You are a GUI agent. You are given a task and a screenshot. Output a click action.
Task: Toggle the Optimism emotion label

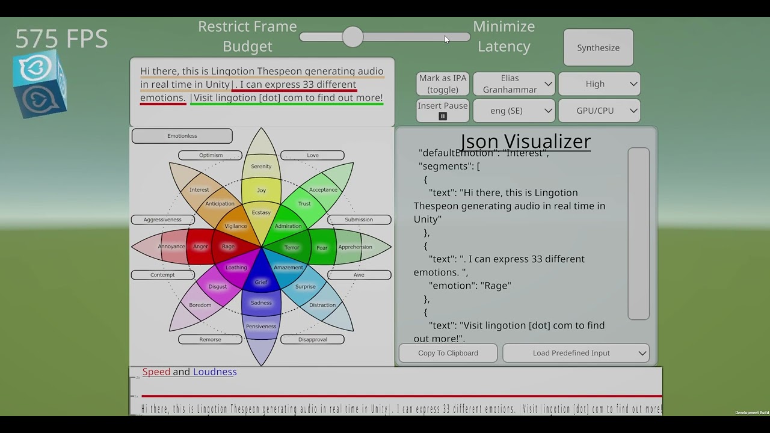tap(210, 155)
